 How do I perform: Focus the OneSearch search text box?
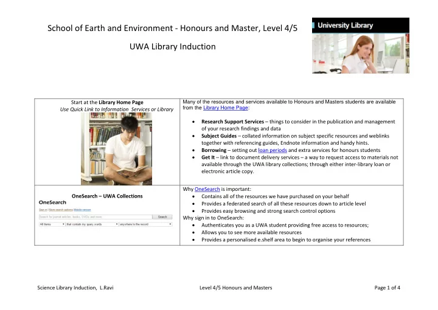(x=96, y=217)
